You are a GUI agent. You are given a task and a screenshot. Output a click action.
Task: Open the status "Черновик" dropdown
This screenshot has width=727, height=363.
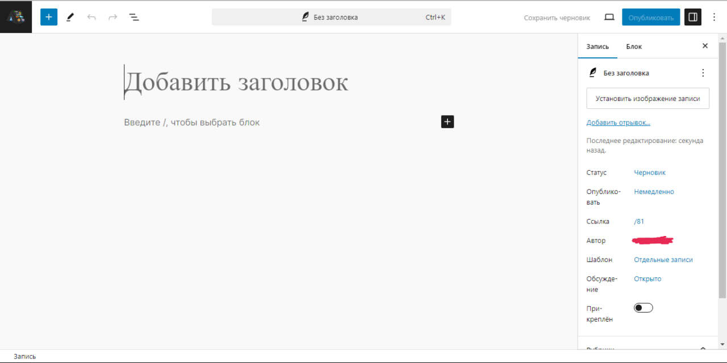[x=650, y=172]
